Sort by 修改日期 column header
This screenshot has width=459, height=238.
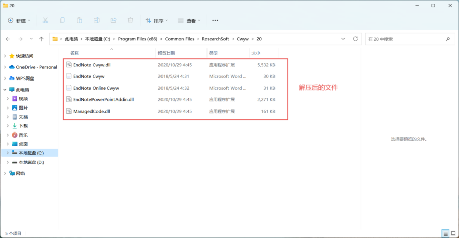coord(166,53)
